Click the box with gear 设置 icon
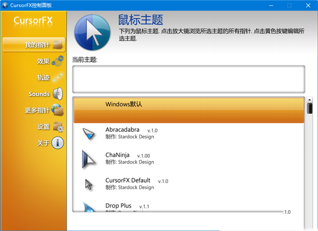 [x=58, y=127]
